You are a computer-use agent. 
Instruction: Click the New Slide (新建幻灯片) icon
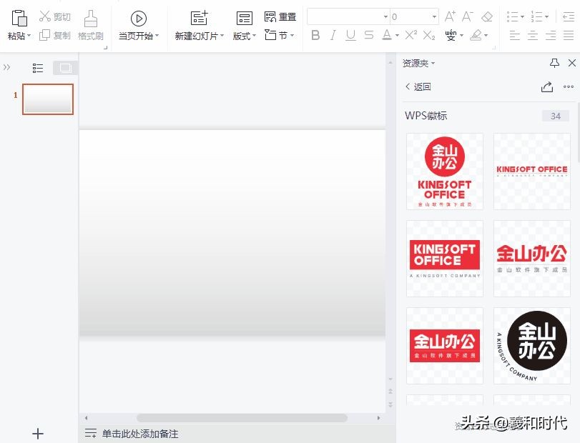(199, 18)
